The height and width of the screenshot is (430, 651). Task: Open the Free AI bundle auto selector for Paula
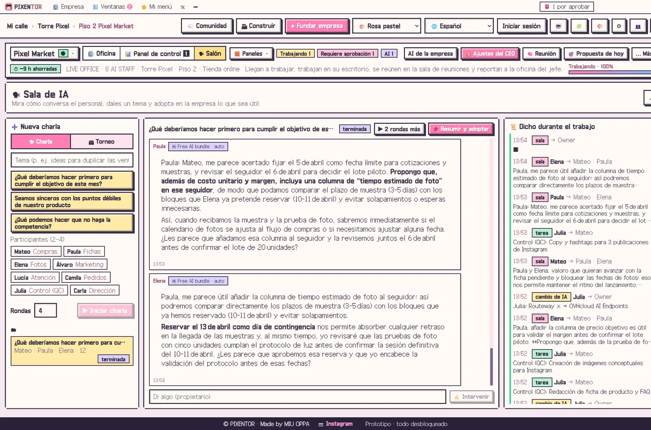[198, 147]
